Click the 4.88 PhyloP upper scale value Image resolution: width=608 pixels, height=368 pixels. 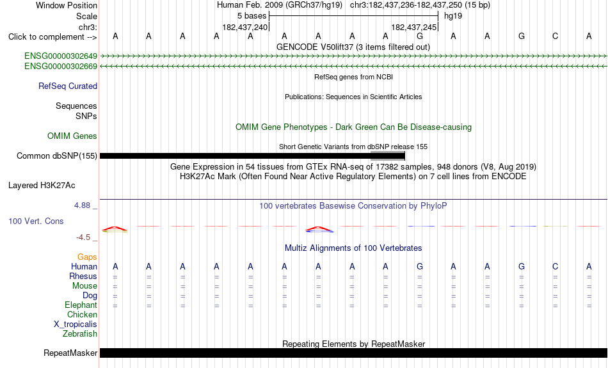82,205
